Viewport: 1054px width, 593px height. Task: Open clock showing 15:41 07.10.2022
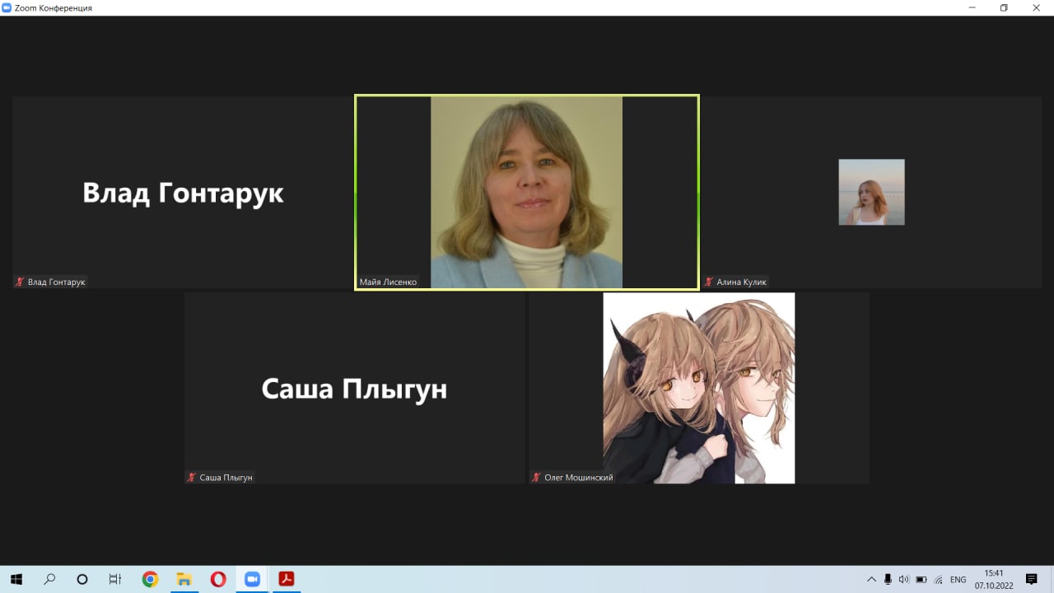[993, 579]
